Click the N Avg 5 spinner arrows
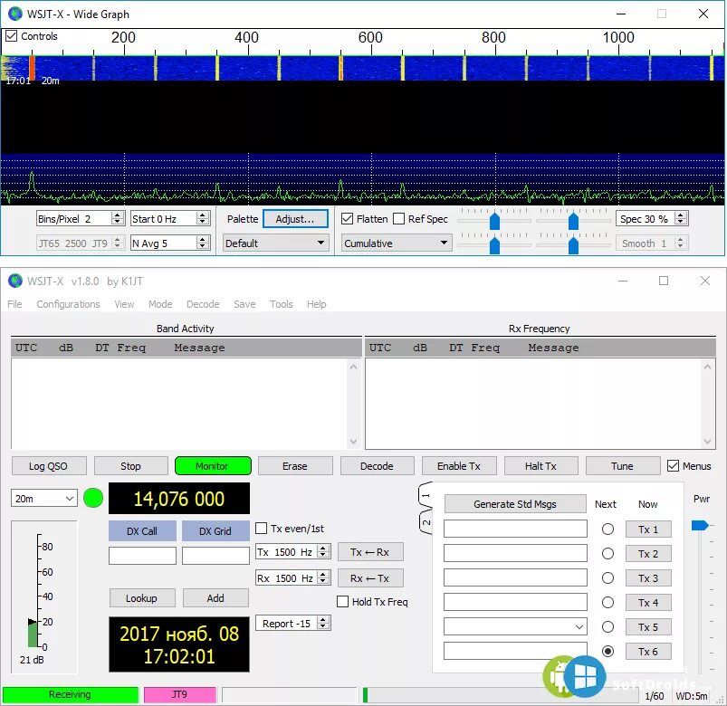Viewport: 727px width, 706px height. [202, 243]
